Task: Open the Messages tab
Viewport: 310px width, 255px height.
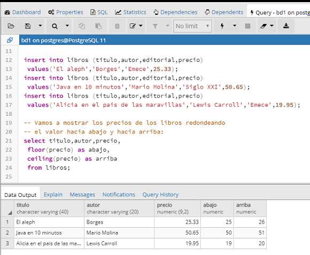Action: point(82,195)
